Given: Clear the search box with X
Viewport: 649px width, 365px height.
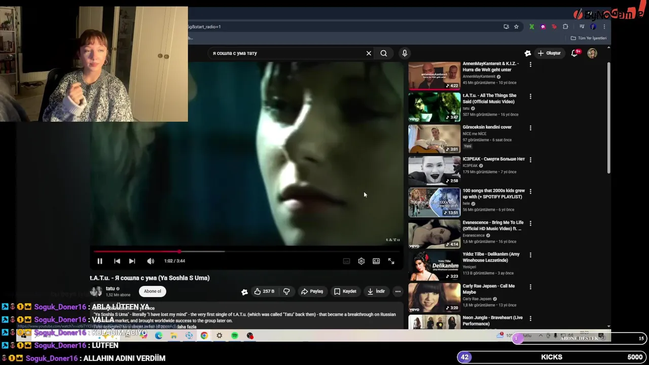Looking at the screenshot, I should [x=369, y=53].
